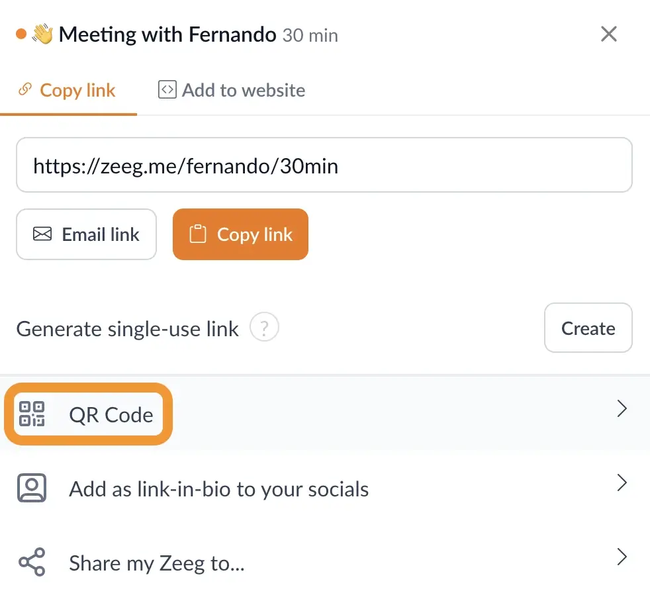Image resolution: width=650 pixels, height=597 pixels.
Task: Click the link-in-bio profile icon
Action: (31, 489)
